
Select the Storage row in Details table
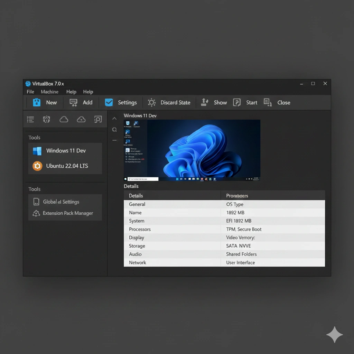tap(137, 246)
